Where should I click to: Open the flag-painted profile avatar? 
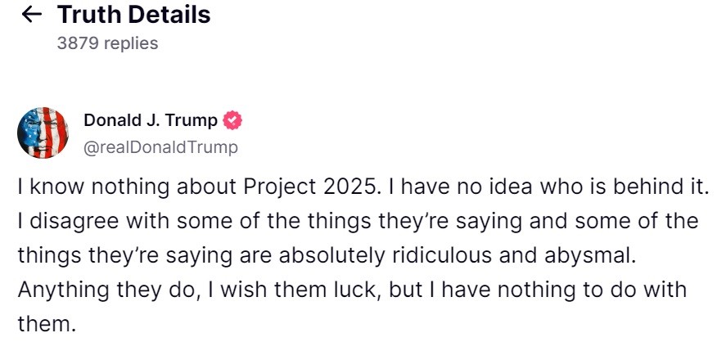[x=43, y=133]
